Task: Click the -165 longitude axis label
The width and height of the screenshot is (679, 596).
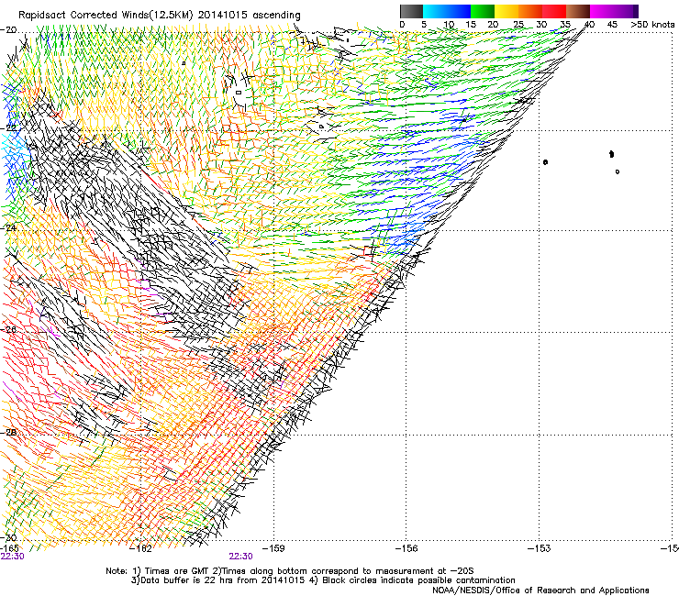Action: click(9, 548)
